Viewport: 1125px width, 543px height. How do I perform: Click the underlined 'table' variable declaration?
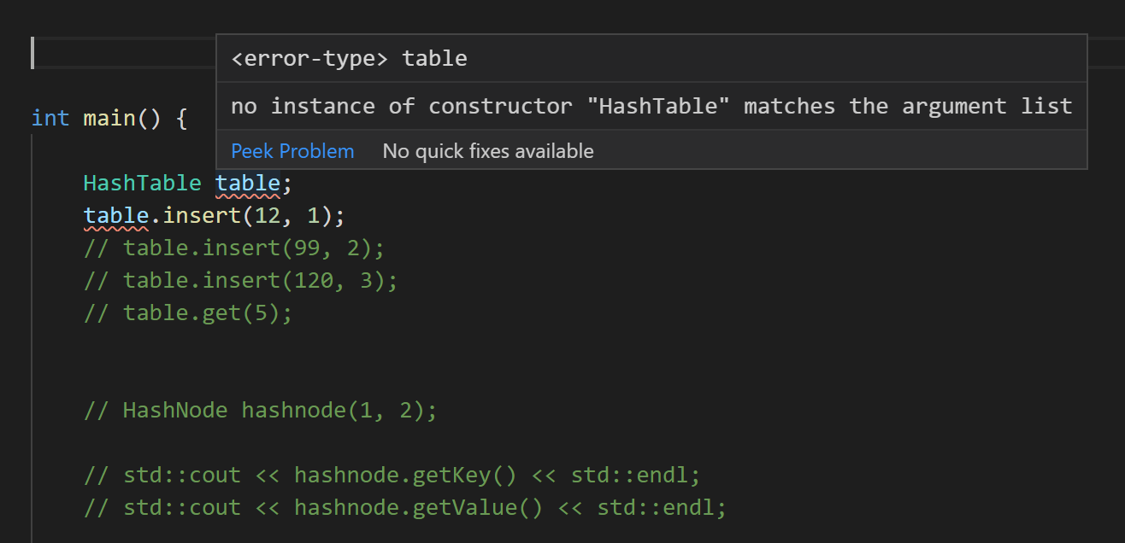246,183
